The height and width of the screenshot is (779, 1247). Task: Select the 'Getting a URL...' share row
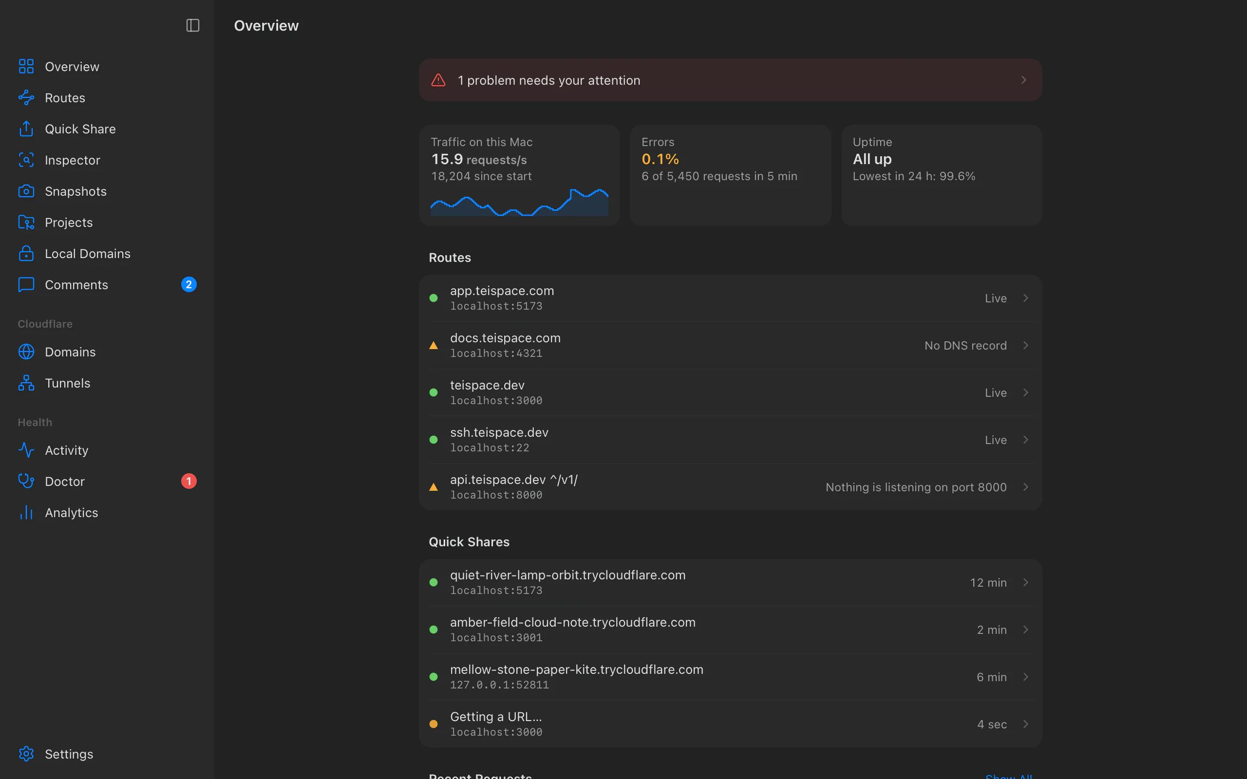(730, 724)
